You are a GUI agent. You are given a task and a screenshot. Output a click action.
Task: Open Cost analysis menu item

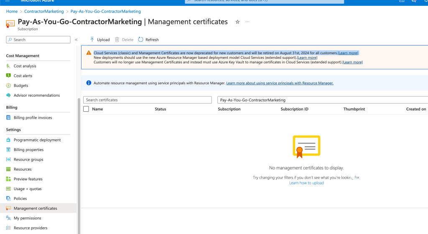[x=25, y=66]
